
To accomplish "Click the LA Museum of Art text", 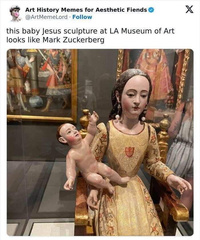I will click(x=142, y=31).
